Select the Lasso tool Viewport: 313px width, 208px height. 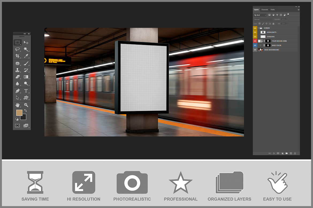click(17, 49)
